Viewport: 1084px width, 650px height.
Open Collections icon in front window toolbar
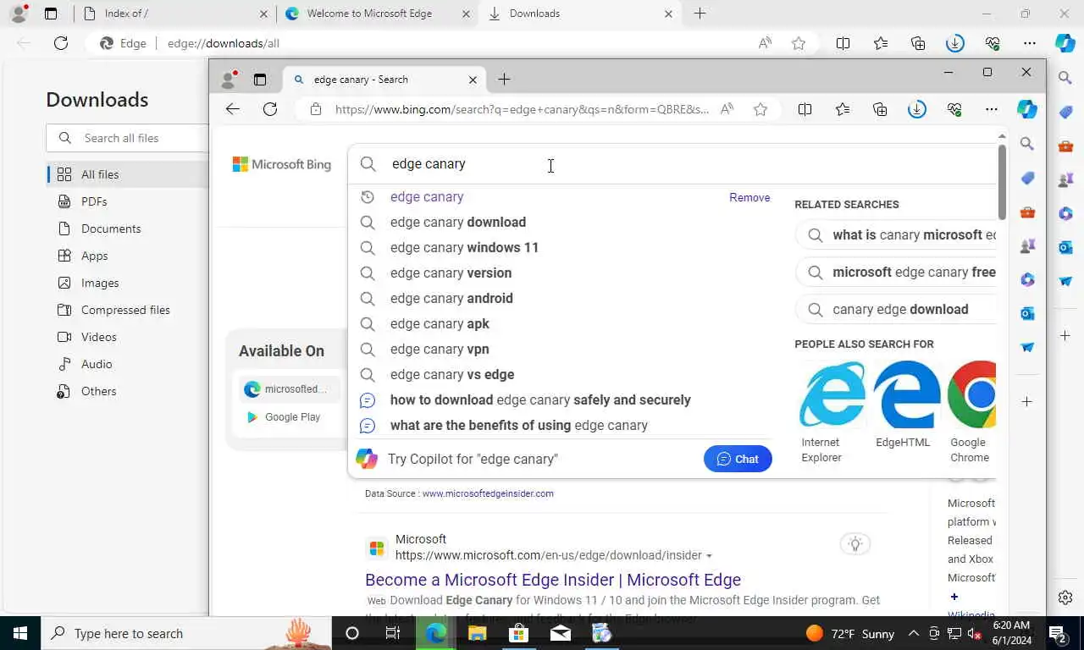click(880, 109)
